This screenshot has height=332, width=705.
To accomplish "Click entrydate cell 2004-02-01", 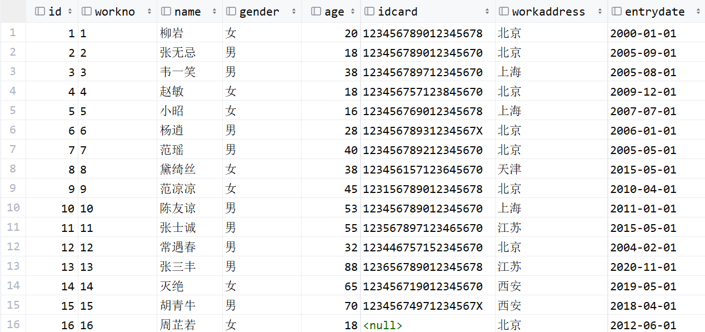I will [643, 247].
